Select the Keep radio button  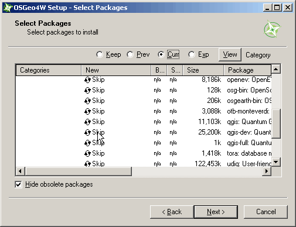click(100, 54)
